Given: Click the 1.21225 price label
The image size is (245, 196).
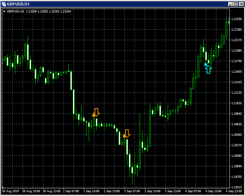Looking at the screenshot, I should pyautogui.click(x=236, y=93).
